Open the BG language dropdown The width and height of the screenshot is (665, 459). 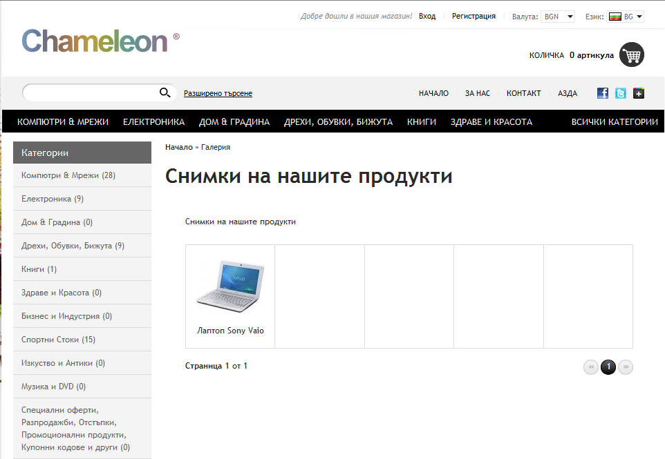tap(625, 17)
